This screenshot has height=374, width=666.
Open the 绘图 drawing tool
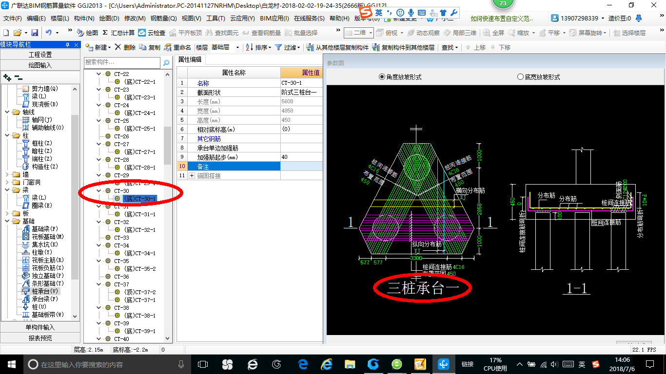(88, 33)
